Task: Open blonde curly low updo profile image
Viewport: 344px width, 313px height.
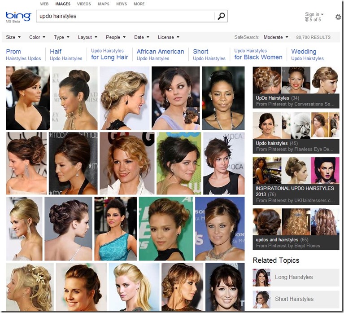Action: (125, 98)
